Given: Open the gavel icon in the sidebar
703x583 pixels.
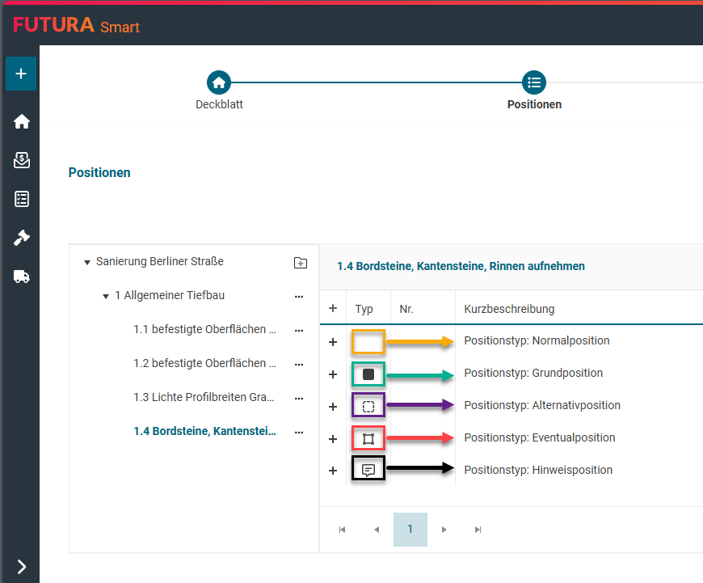Looking at the screenshot, I should click(x=22, y=238).
